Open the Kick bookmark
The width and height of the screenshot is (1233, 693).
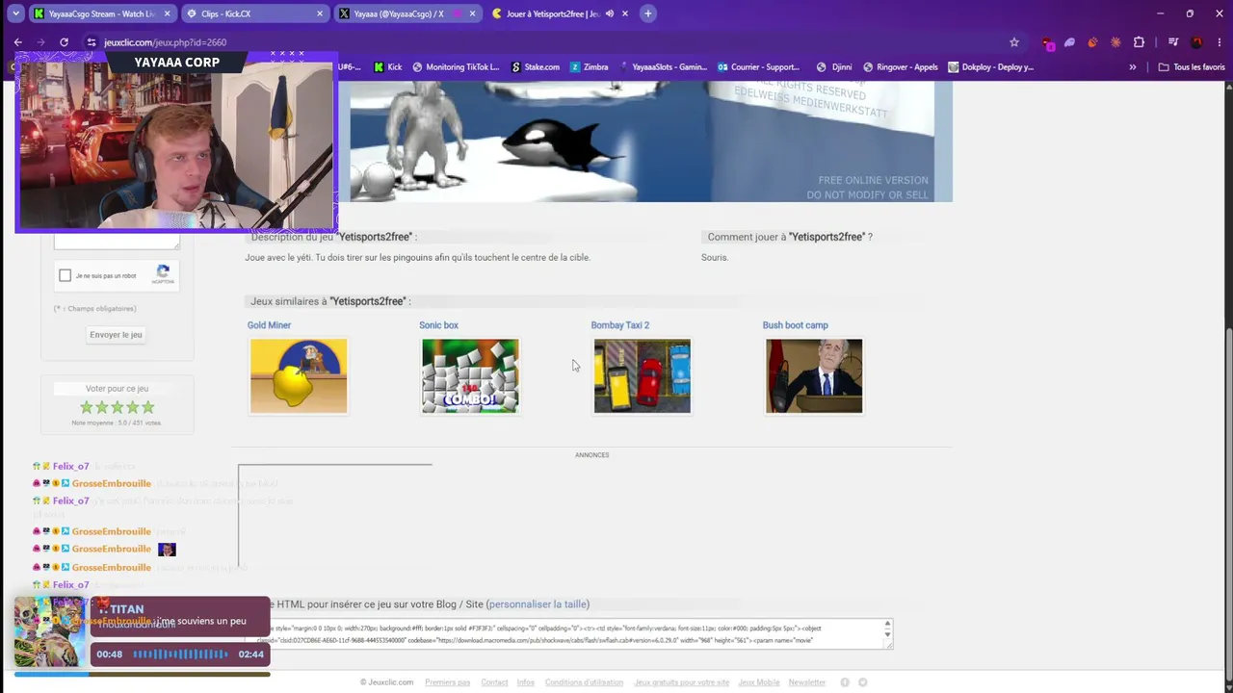pos(387,67)
